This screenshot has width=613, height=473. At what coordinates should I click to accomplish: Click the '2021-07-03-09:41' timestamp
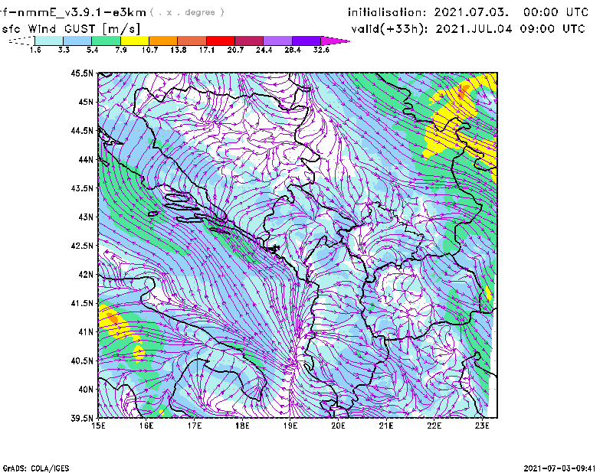click(x=560, y=468)
